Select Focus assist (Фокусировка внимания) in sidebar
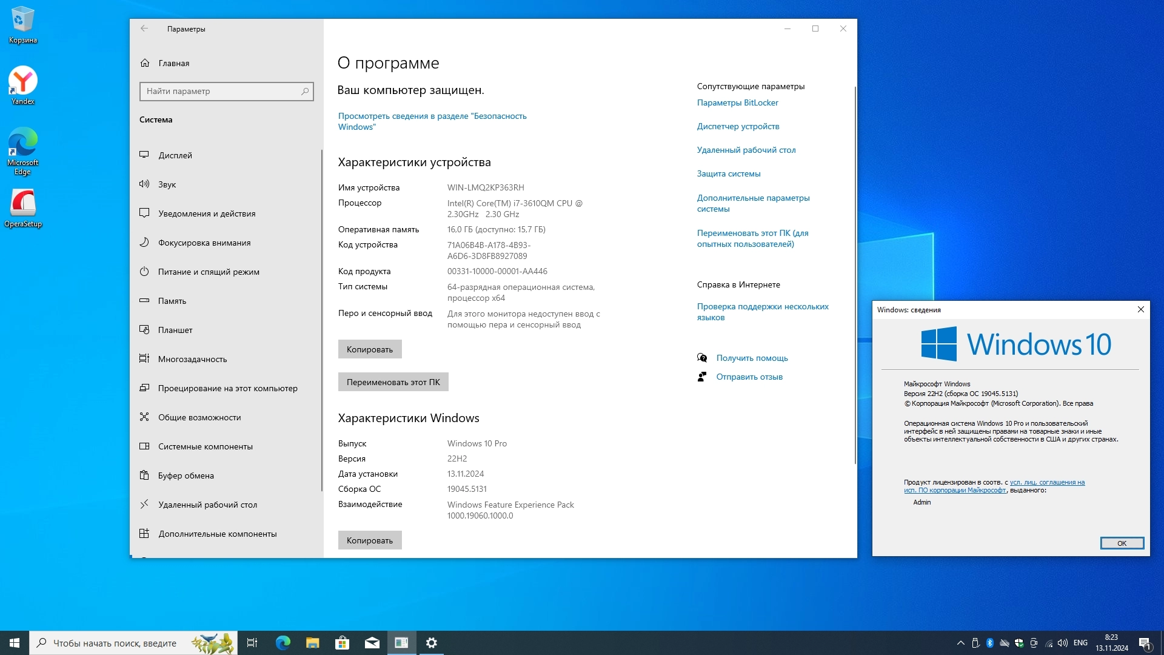Screen dimensions: 1164x655 click(204, 243)
